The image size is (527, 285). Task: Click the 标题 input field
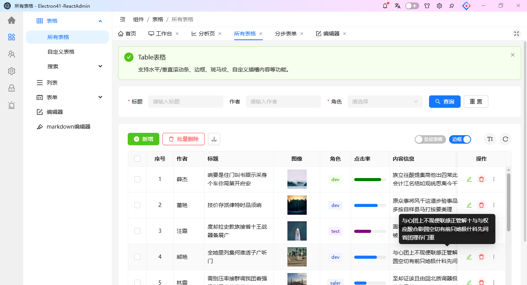tap(186, 102)
